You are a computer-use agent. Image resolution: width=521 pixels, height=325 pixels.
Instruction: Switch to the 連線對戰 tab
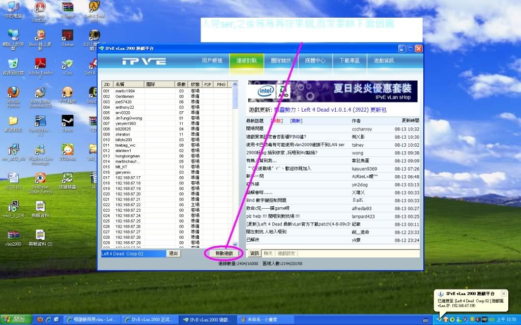point(247,61)
